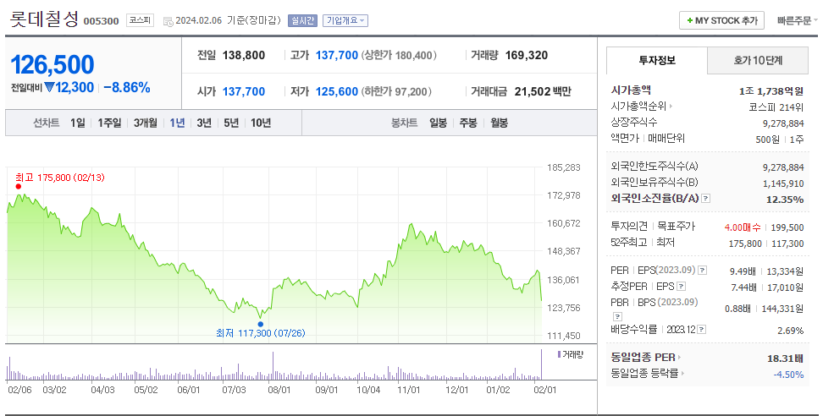Click the 52주최고 최저 label

point(643,243)
